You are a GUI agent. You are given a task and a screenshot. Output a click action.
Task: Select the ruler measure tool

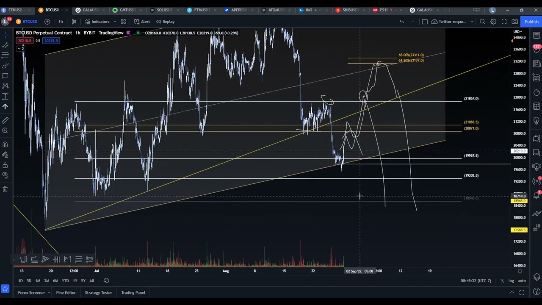5,121
